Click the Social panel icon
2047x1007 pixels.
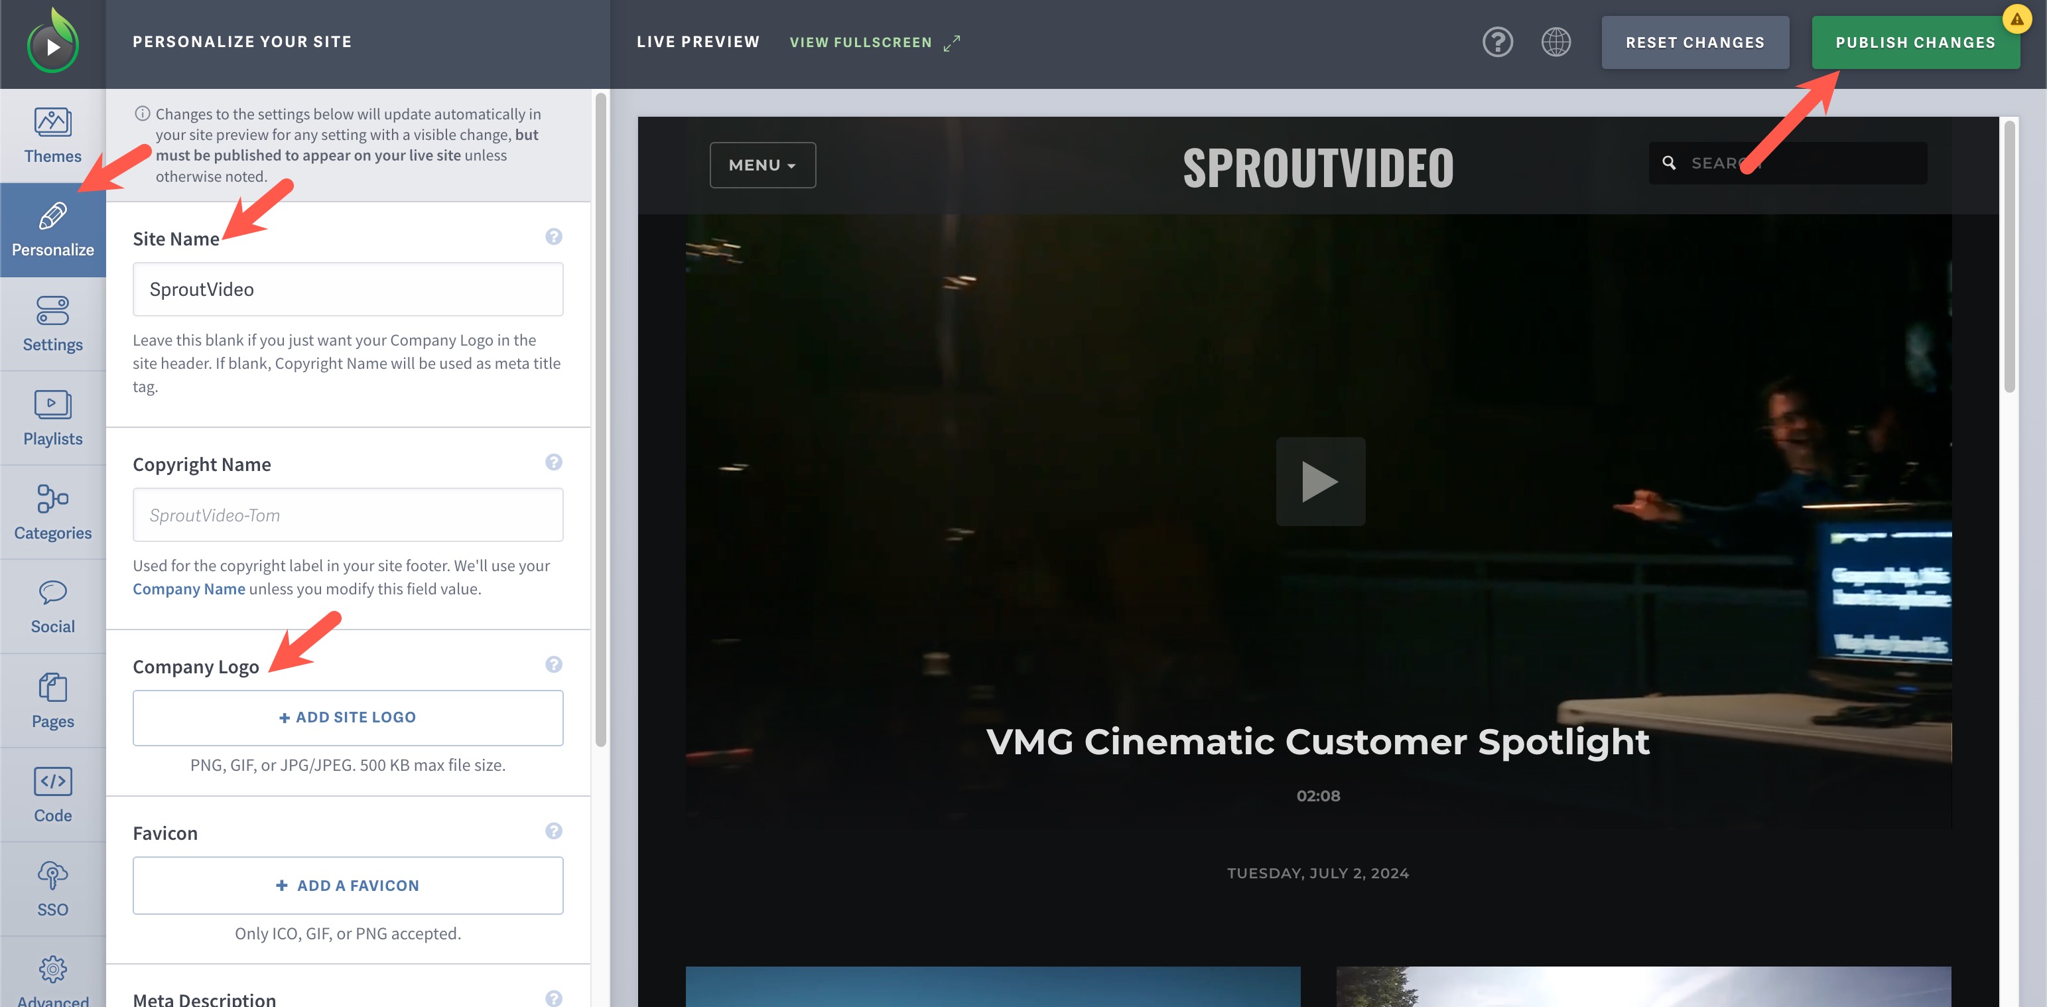point(52,608)
